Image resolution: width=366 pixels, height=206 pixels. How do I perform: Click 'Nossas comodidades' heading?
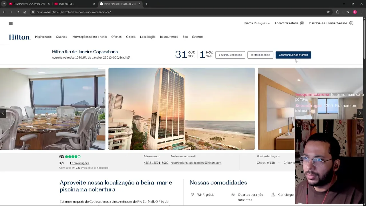pyautogui.click(x=218, y=183)
